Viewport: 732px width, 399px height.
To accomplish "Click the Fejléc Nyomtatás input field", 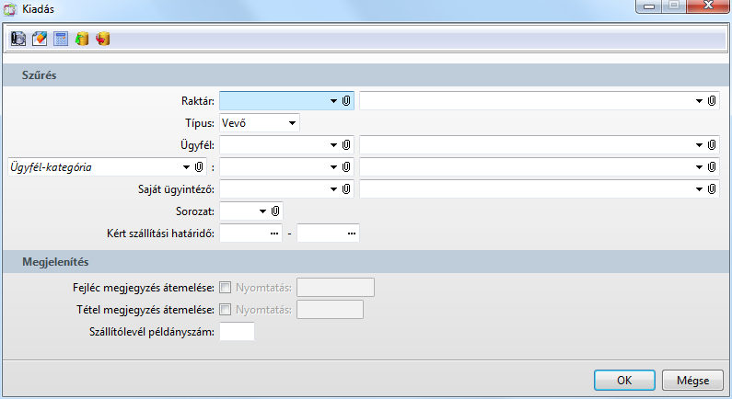I will pyautogui.click(x=336, y=288).
